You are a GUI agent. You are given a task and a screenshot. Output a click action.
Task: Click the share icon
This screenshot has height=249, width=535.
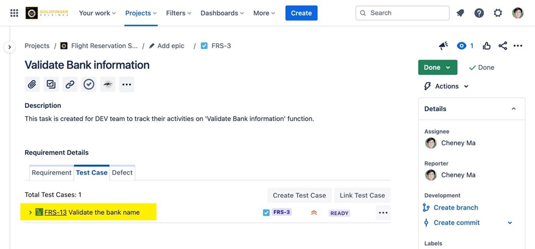(x=503, y=46)
